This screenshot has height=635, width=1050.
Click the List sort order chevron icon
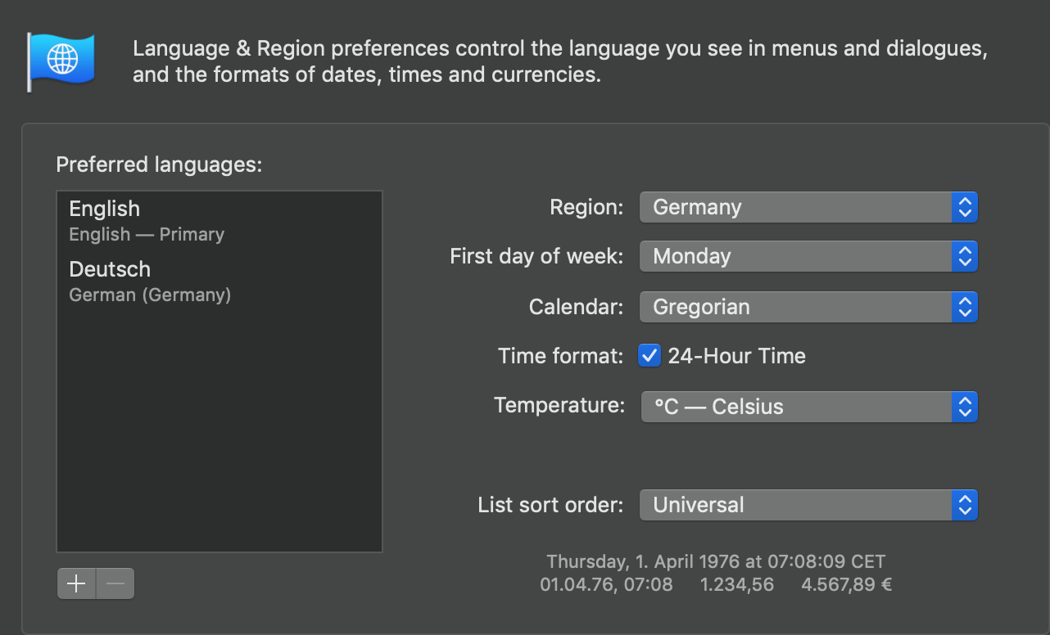pos(966,505)
